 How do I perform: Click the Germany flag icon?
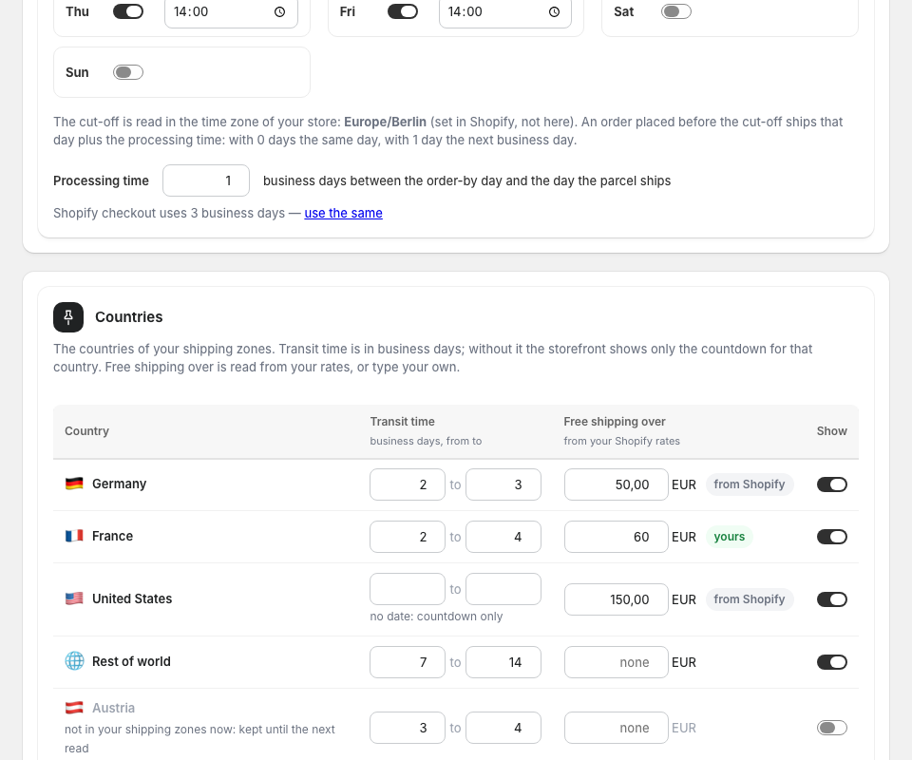[x=74, y=484]
